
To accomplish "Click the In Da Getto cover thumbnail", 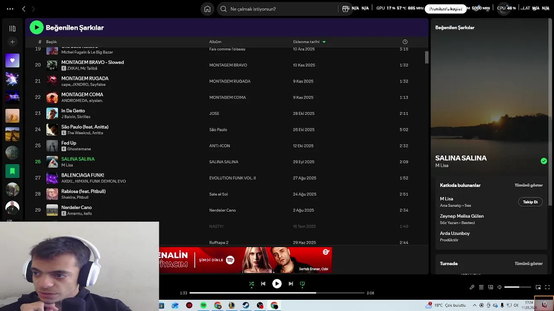I will [x=52, y=114].
